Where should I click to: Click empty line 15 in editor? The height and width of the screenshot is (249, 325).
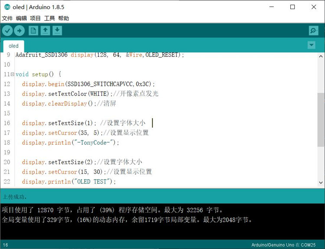tap(166, 113)
